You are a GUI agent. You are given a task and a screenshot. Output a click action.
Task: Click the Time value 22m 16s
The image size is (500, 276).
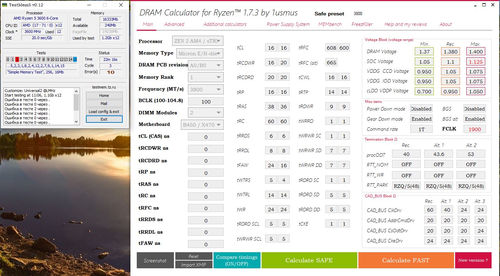(x=110, y=59)
